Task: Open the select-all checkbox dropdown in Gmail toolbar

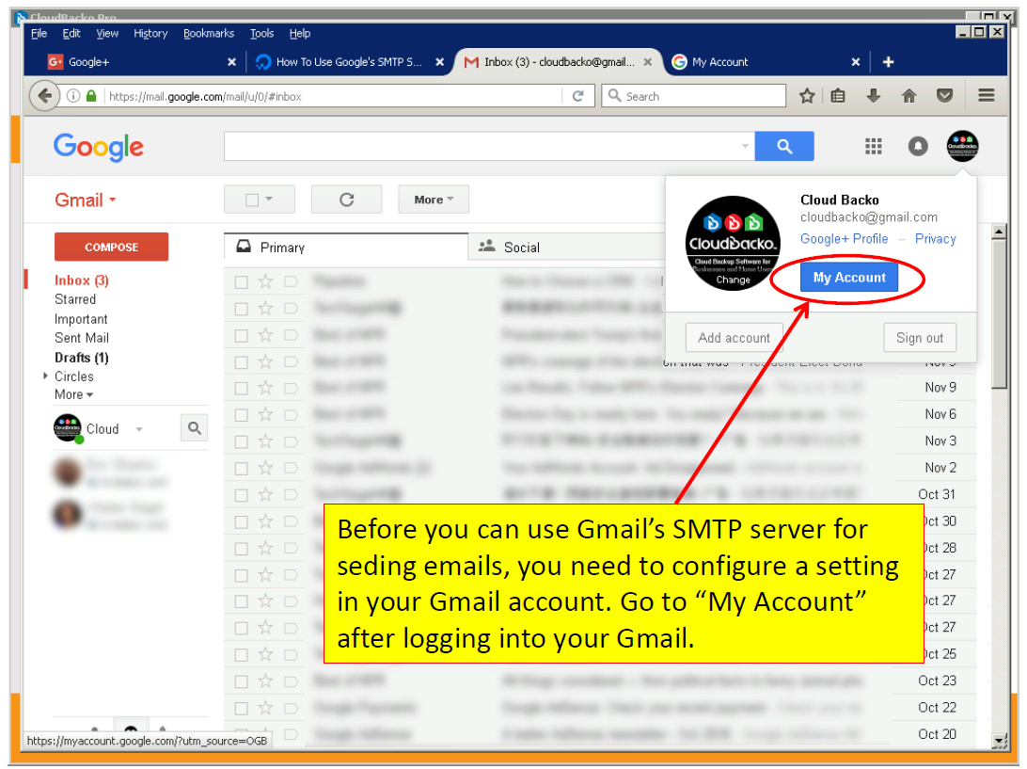Action: tap(260, 200)
